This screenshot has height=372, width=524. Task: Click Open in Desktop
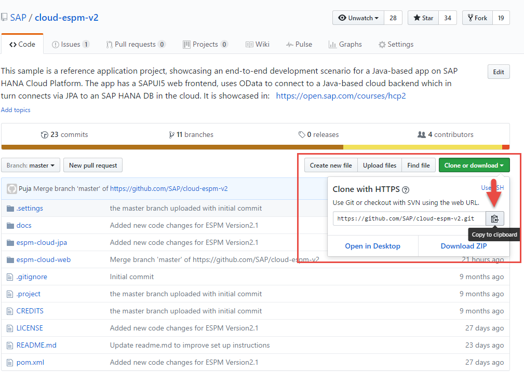tap(372, 246)
